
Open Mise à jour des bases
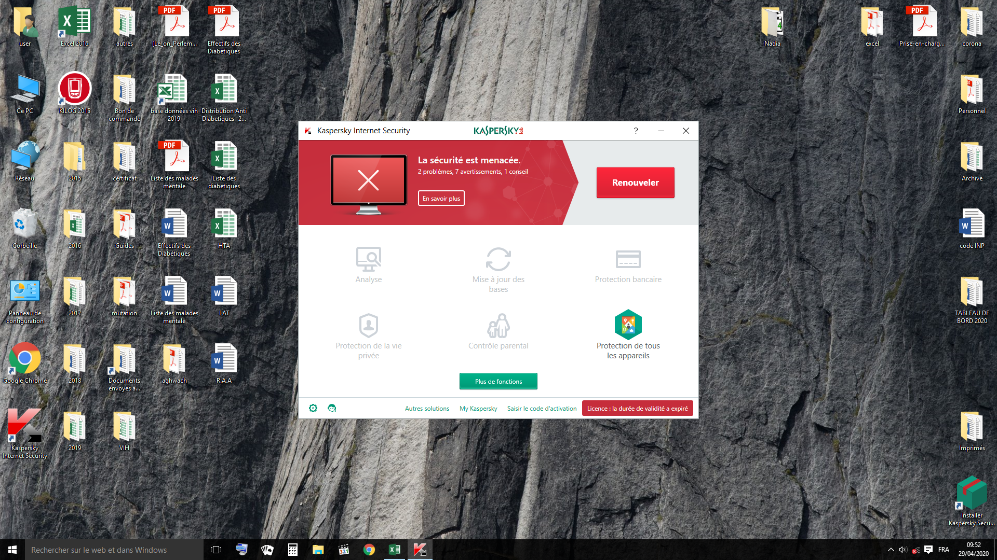[498, 270]
